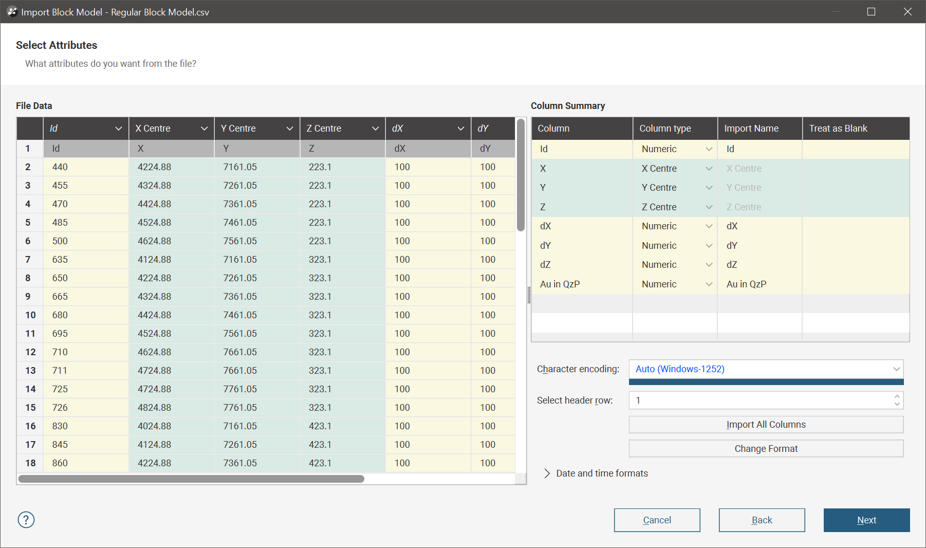Screen dimensions: 926x548
Task: Click the Change Format button
Action: tap(766, 449)
